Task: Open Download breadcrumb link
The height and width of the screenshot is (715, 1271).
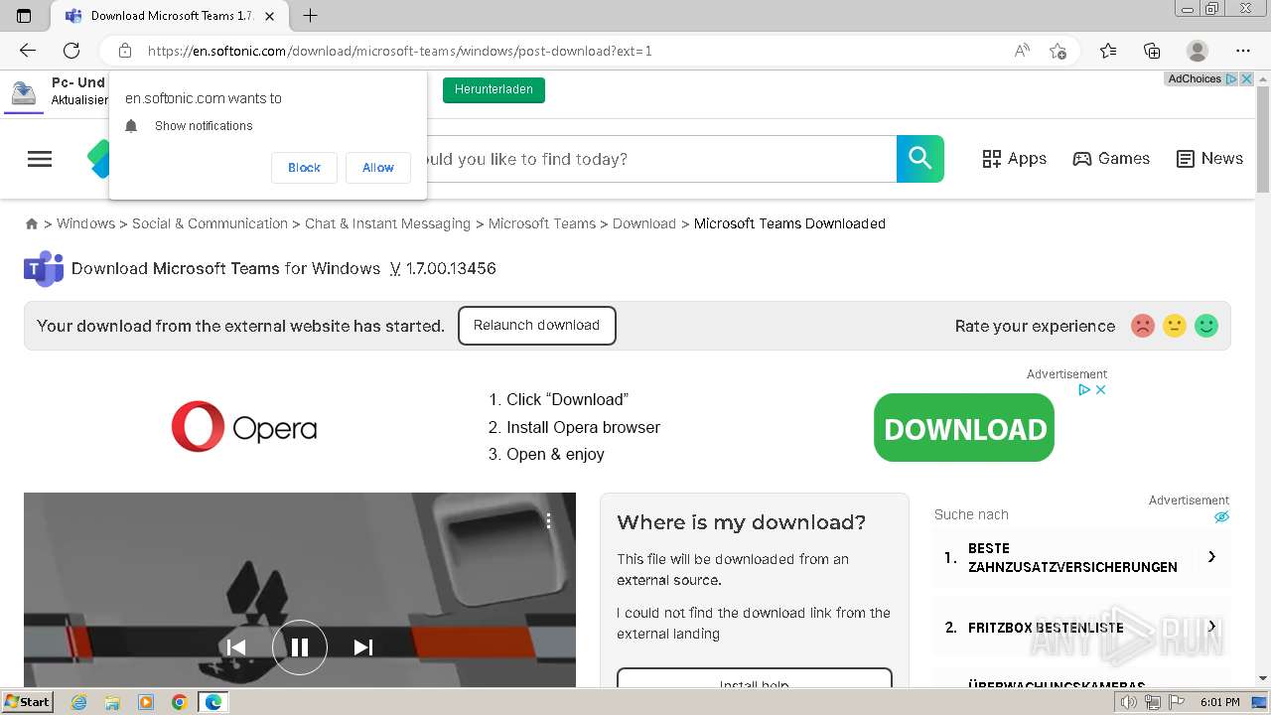Action: pos(644,223)
